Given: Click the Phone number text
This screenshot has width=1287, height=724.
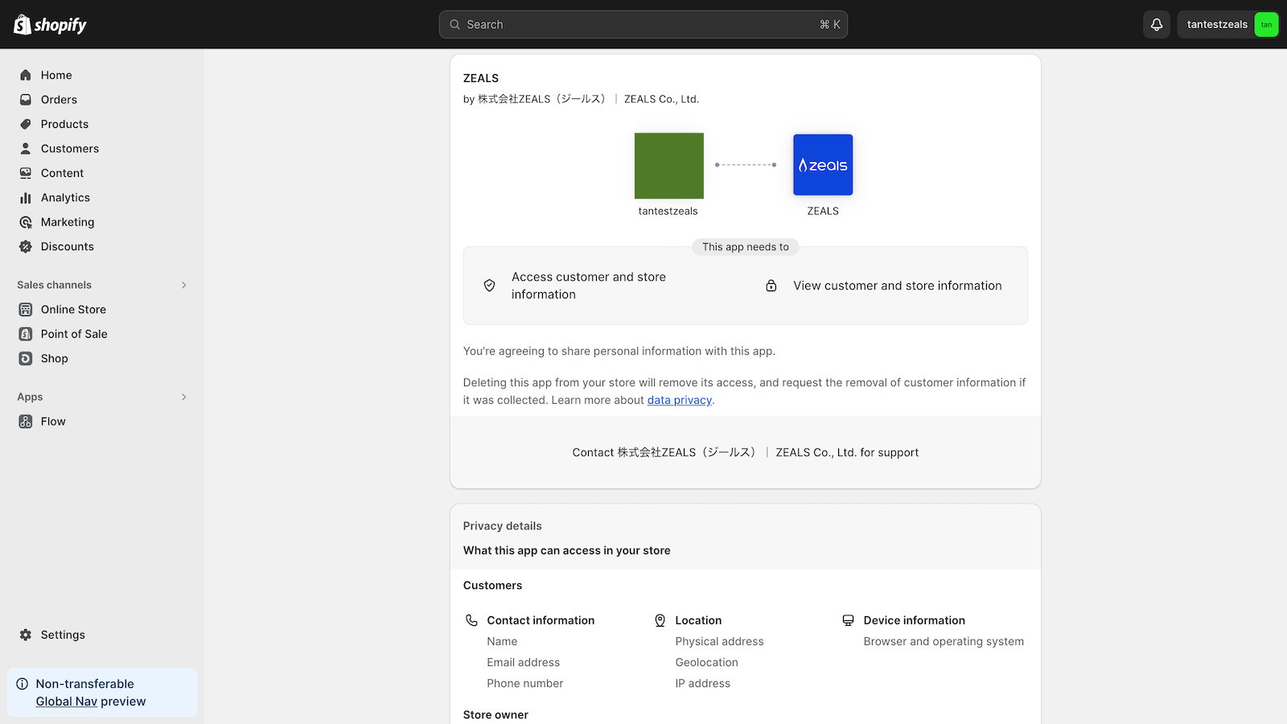Looking at the screenshot, I should coord(525,683).
